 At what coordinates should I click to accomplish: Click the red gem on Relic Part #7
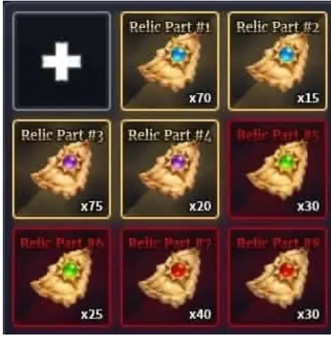click(179, 270)
